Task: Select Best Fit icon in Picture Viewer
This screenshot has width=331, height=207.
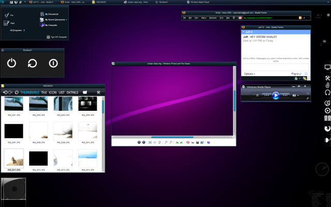Action: (x=150, y=142)
